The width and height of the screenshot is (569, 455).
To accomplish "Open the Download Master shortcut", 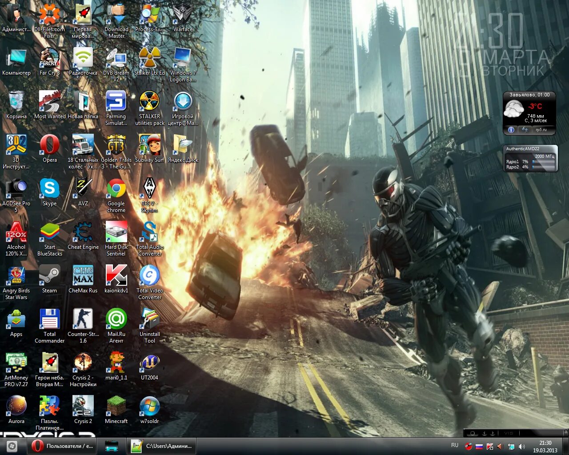I will [x=116, y=20].
